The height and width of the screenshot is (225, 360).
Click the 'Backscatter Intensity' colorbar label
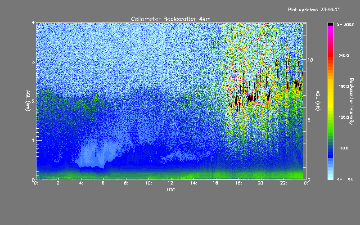[351, 101]
